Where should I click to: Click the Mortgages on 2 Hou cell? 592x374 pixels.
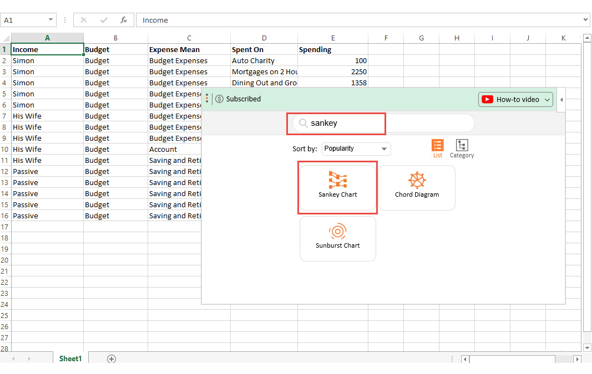pos(264,71)
